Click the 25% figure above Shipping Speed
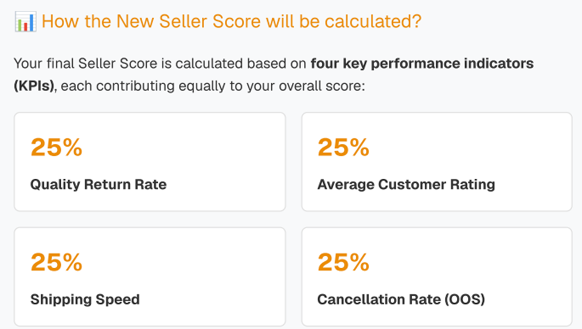The image size is (582, 329). pos(56,262)
